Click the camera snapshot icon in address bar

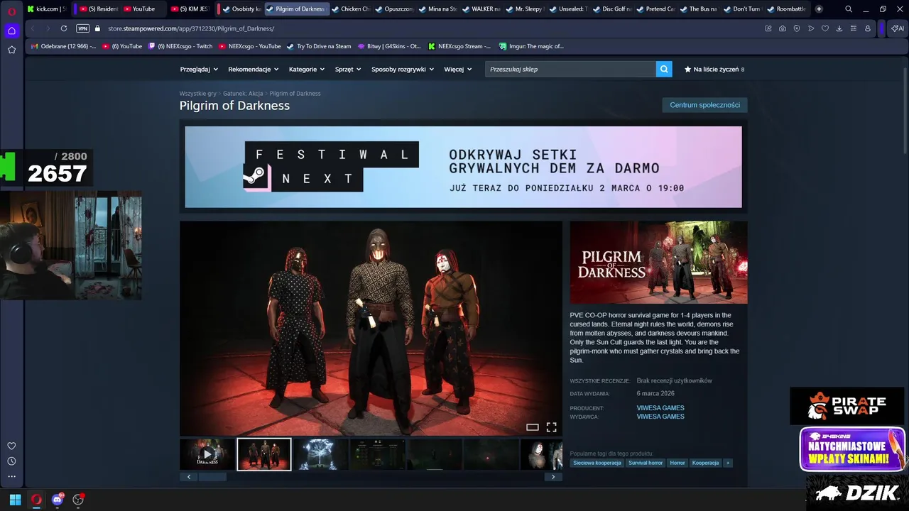click(x=783, y=28)
